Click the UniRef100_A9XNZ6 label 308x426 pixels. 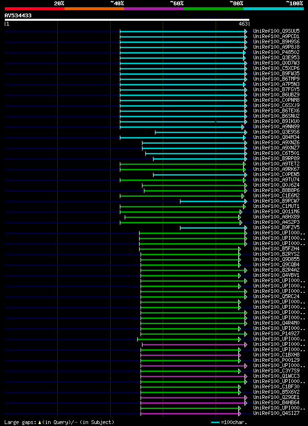(276, 143)
